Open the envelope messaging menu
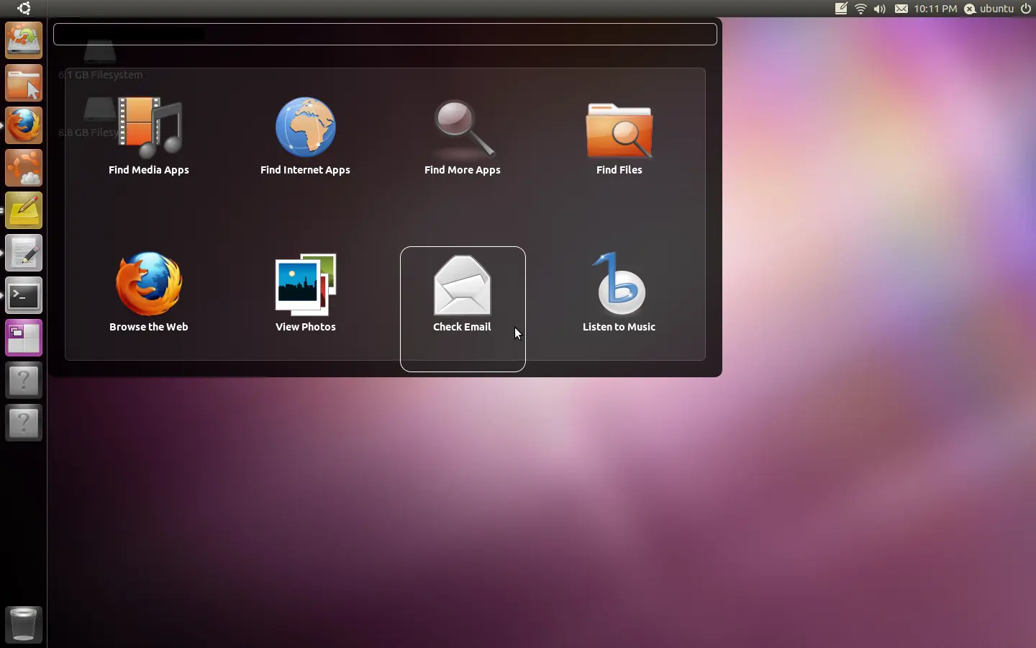This screenshot has height=648, width=1036. click(901, 9)
